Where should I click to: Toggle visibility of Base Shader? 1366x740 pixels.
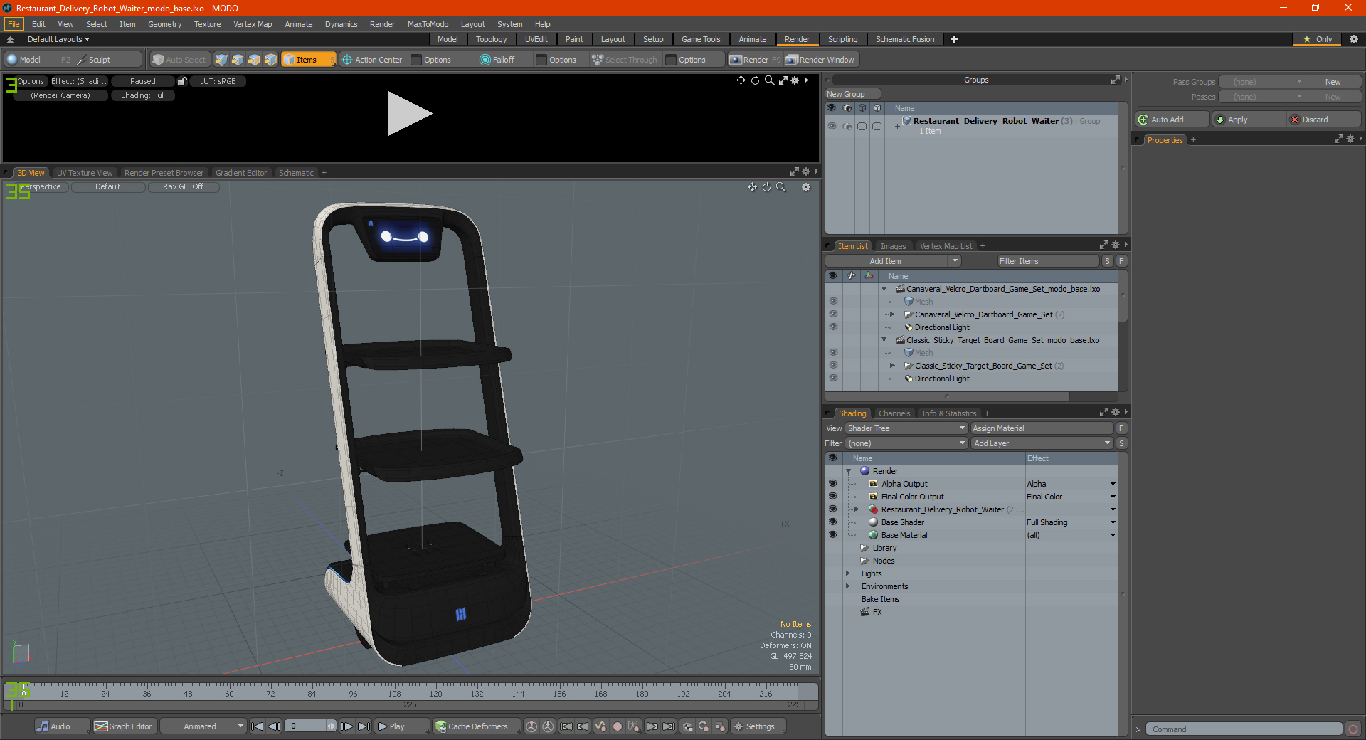click(x=832, y=522)
